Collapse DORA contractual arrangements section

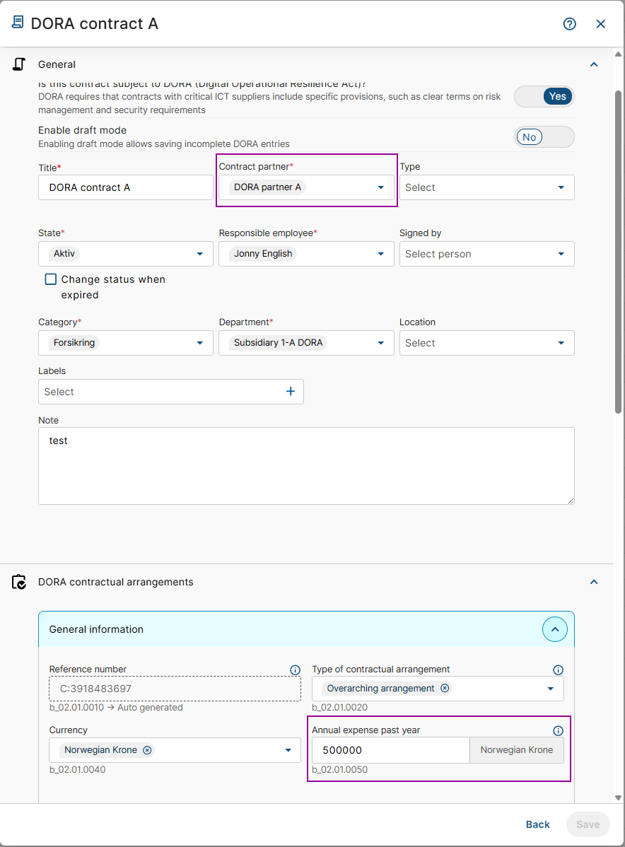594,582
